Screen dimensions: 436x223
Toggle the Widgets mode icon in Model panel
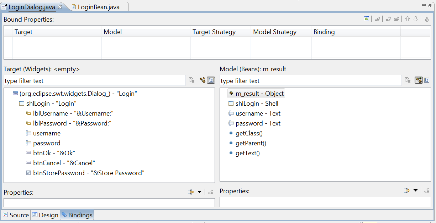pyautogui.click(x=427, y=80)
